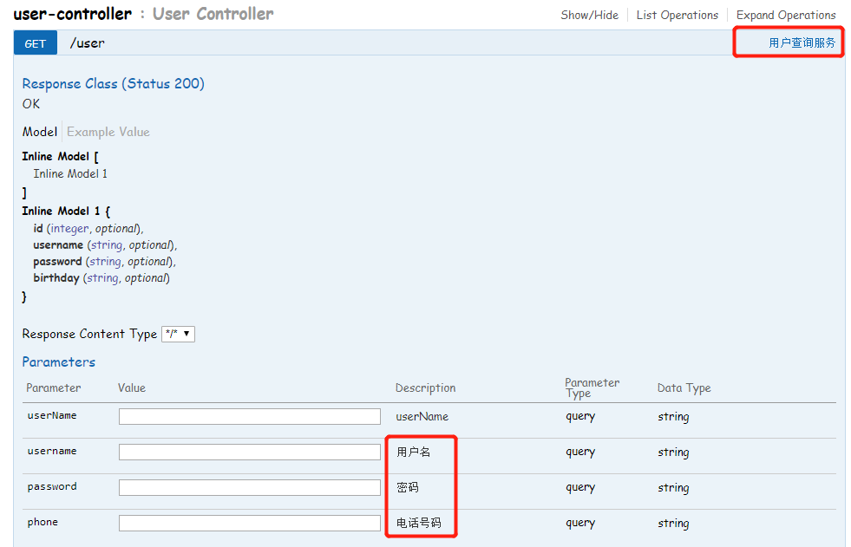Click the /user endpoint path
The height and width of the screenshot is (547, 851).
click(87, 43)
